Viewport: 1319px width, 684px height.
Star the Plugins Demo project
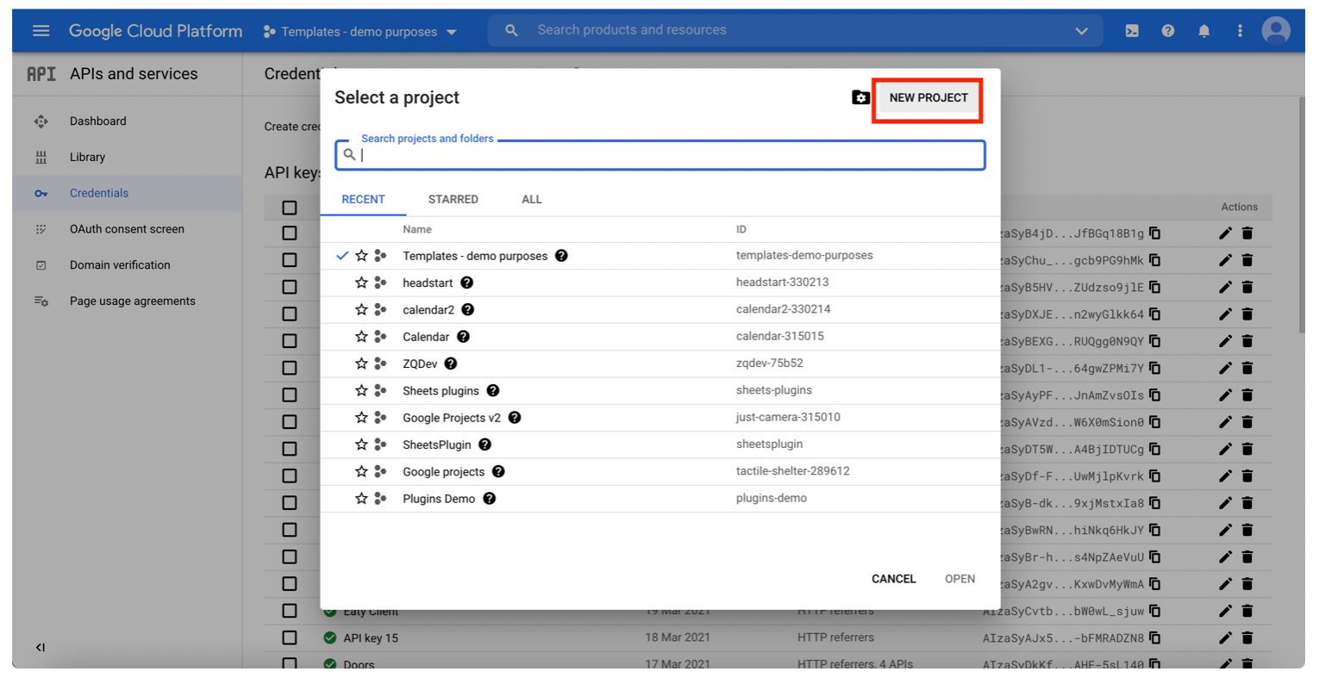361,499
